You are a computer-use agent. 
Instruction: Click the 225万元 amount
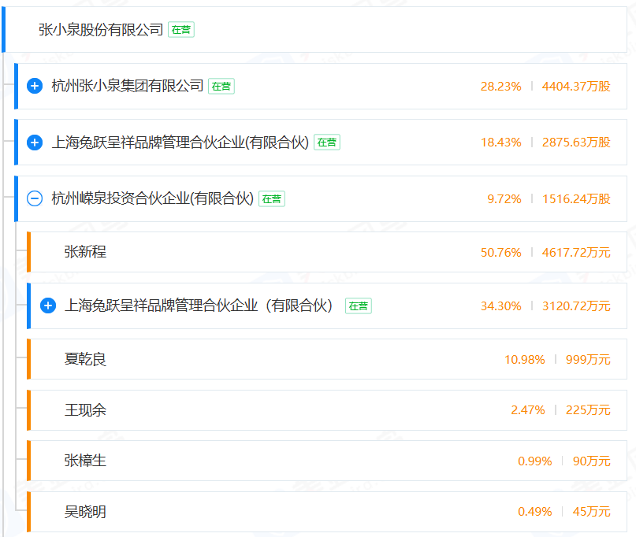tap(588, 410)
